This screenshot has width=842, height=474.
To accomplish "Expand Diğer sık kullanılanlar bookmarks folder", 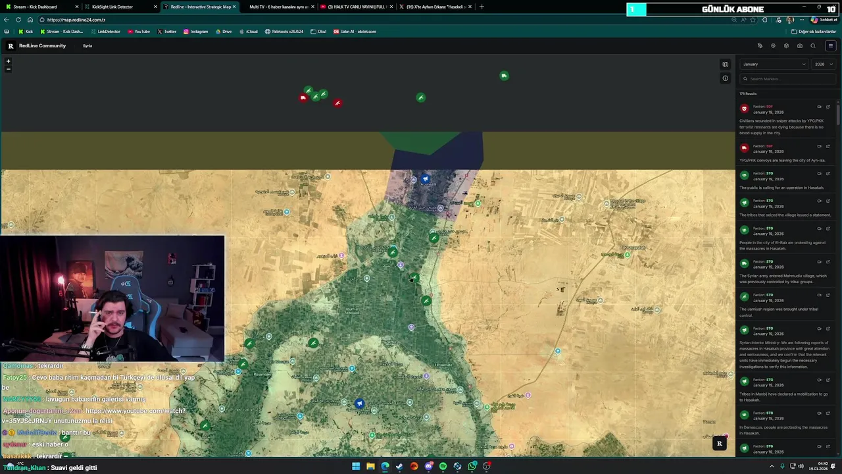I will tap(814, 32).
